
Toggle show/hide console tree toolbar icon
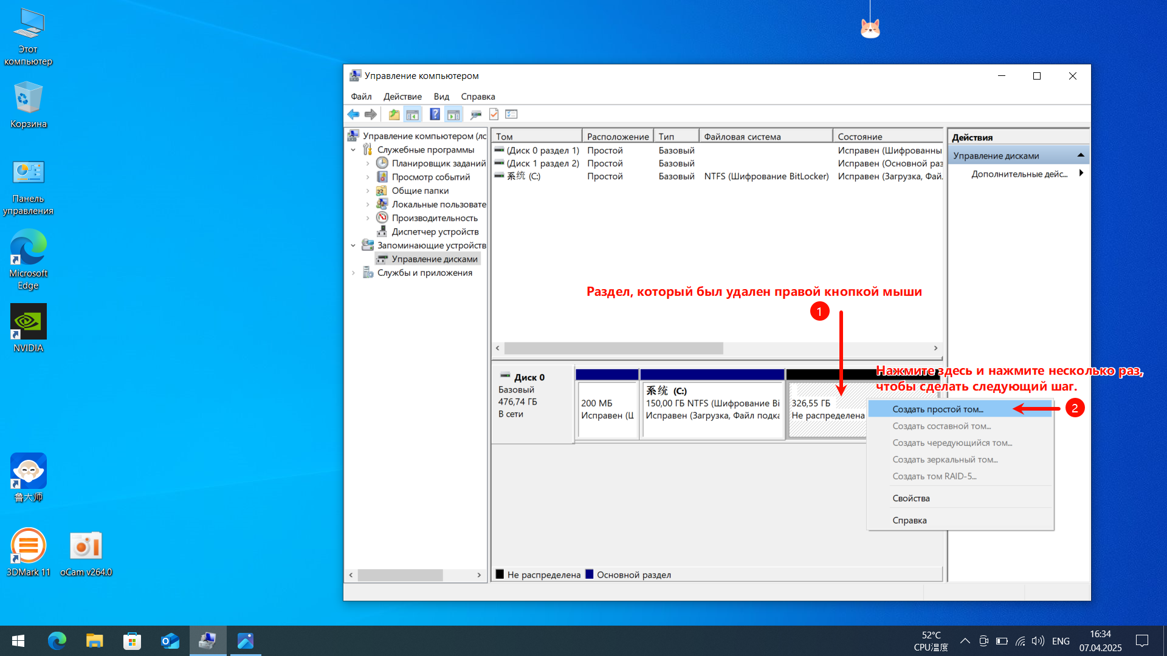413,114
